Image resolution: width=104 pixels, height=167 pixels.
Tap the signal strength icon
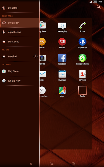tap(91, 2)
